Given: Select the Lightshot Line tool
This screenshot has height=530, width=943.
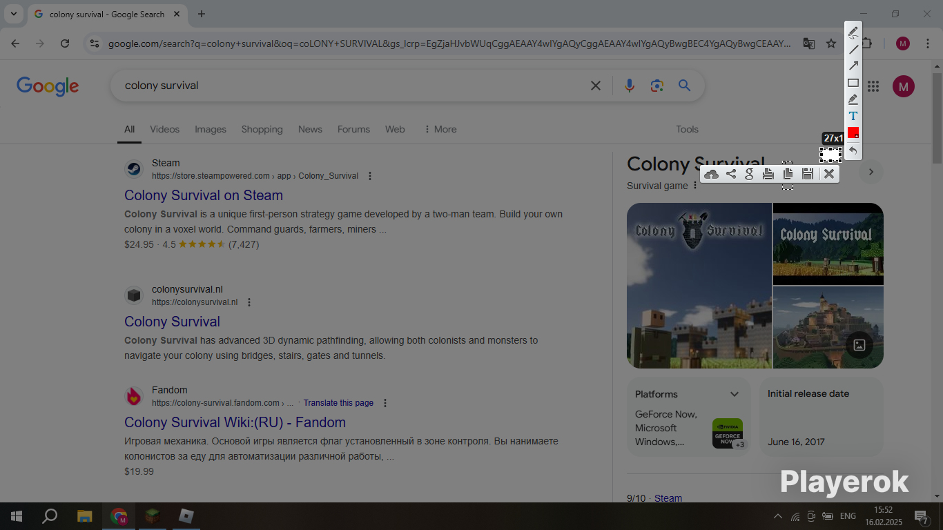Looking at the screenshot, I should click(853, 49).
